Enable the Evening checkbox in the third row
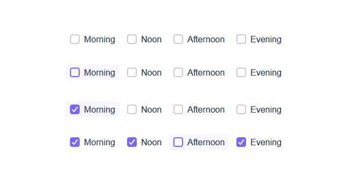 [241, 109]
